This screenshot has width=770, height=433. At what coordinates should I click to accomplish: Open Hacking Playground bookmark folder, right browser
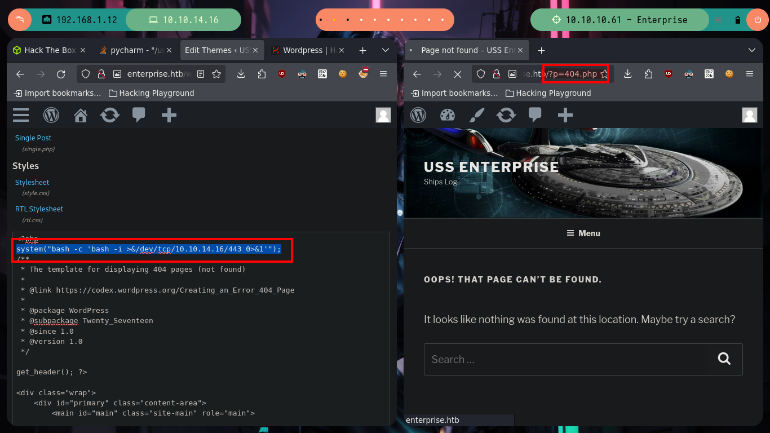(548, 93)
